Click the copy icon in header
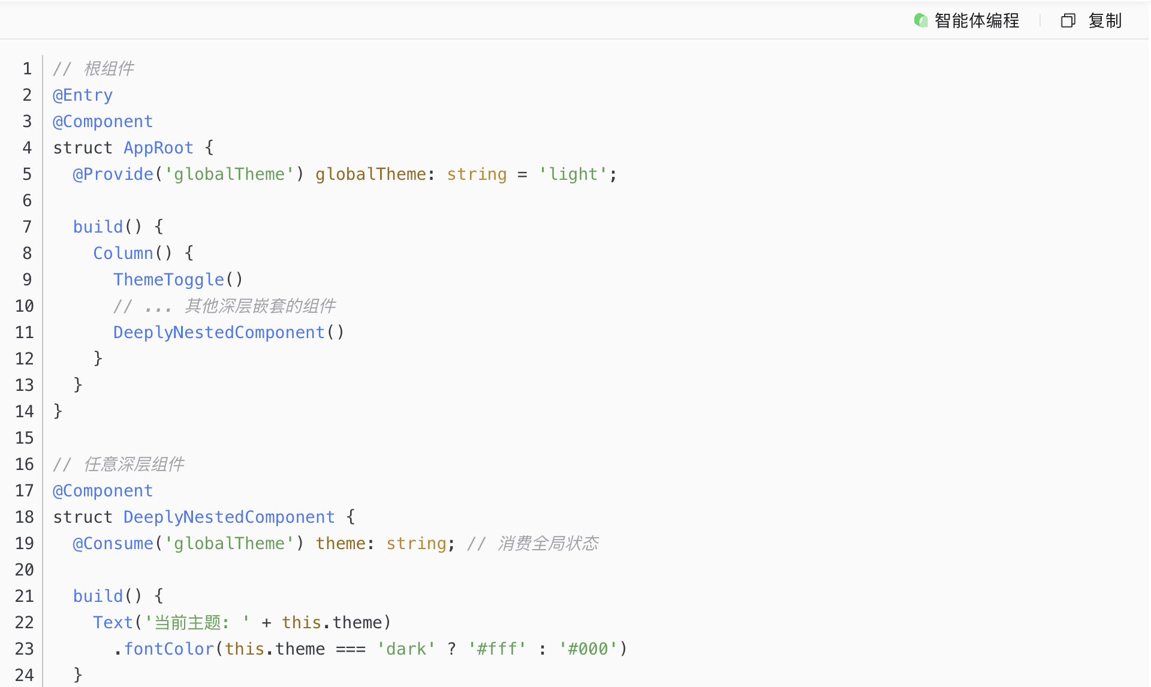 tap(1068, 21)
